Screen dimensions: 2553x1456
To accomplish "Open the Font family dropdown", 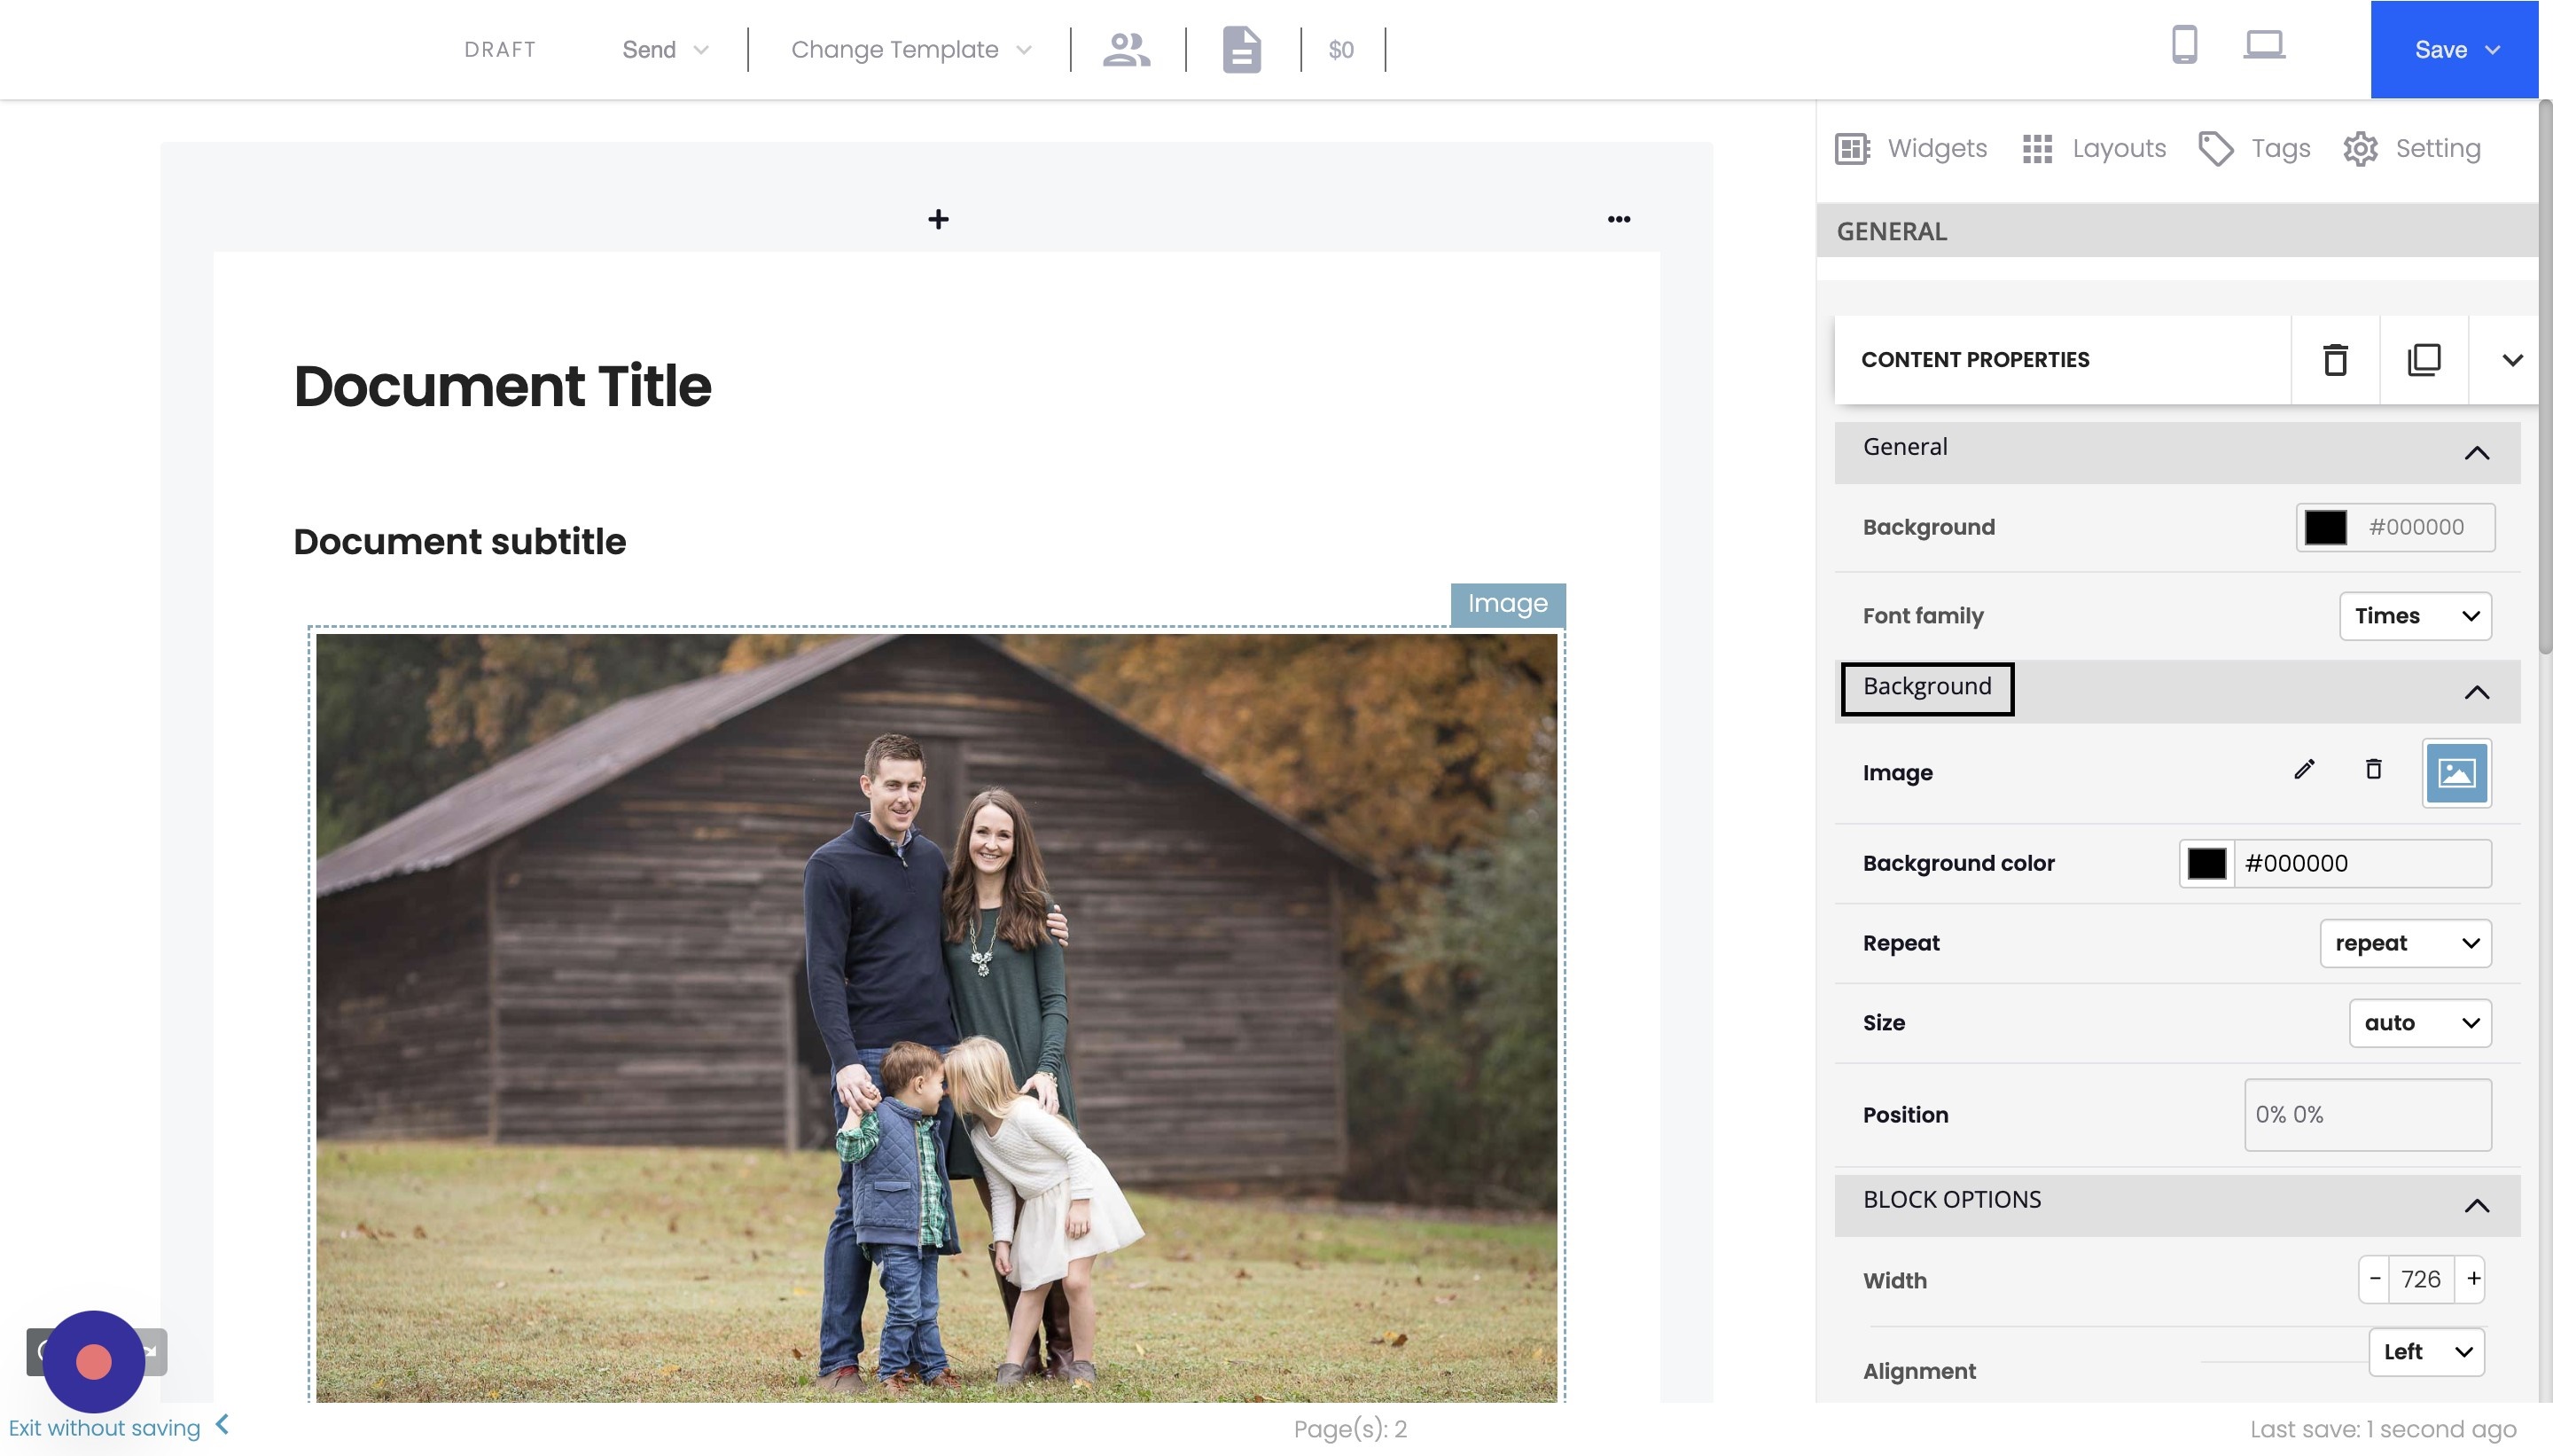I will pos(2414,616).
